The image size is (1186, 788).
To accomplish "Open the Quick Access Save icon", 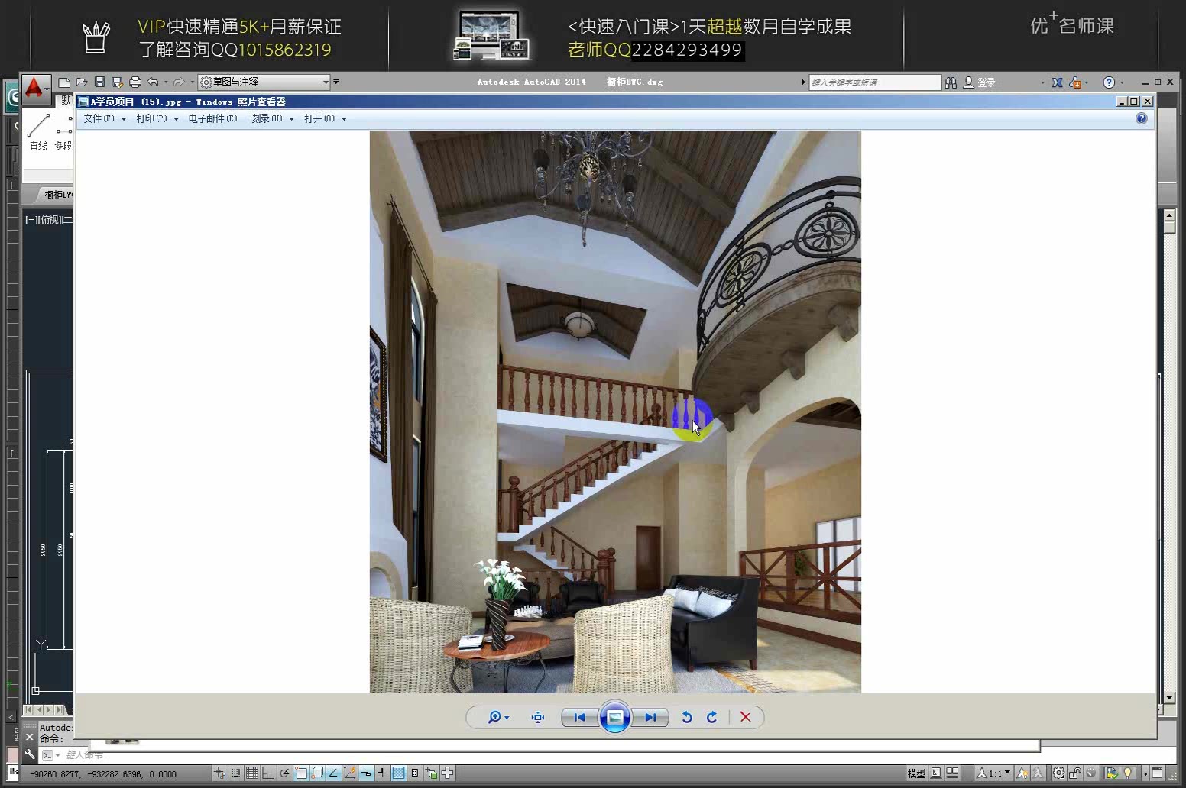I will pos(99,82).
